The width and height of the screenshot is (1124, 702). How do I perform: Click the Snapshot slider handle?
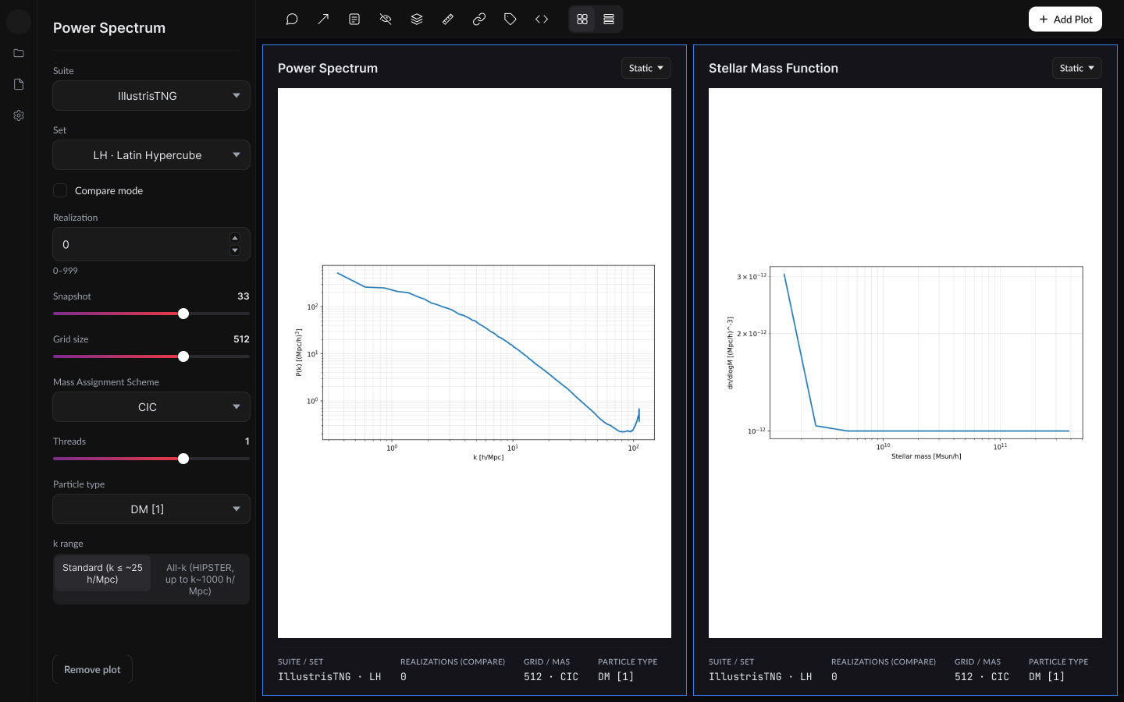[183, 314]
